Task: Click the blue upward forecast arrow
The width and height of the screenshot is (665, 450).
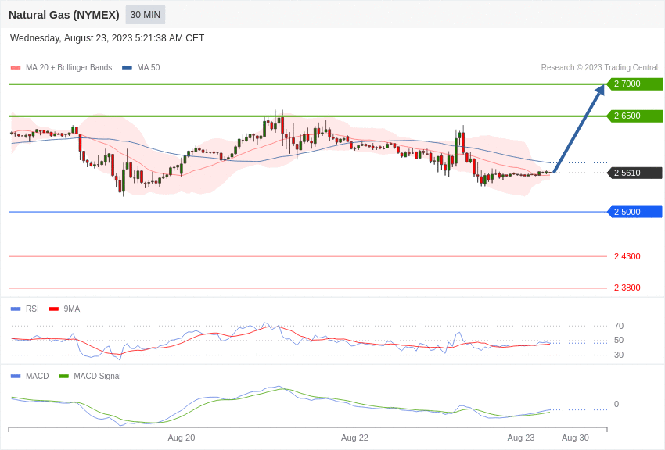Action: click(577, 130)
